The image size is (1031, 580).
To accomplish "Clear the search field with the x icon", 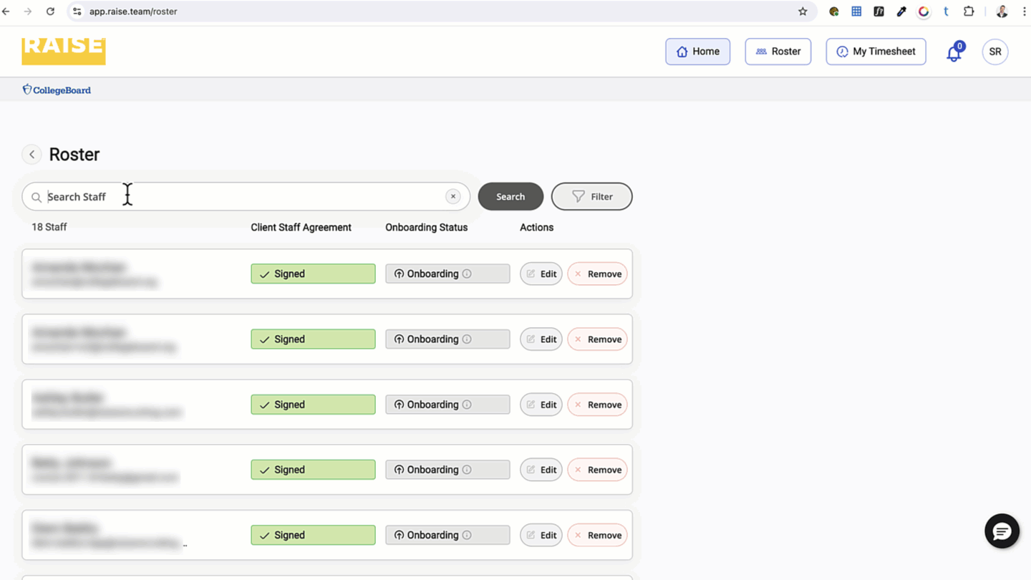I will coord(452,196).
